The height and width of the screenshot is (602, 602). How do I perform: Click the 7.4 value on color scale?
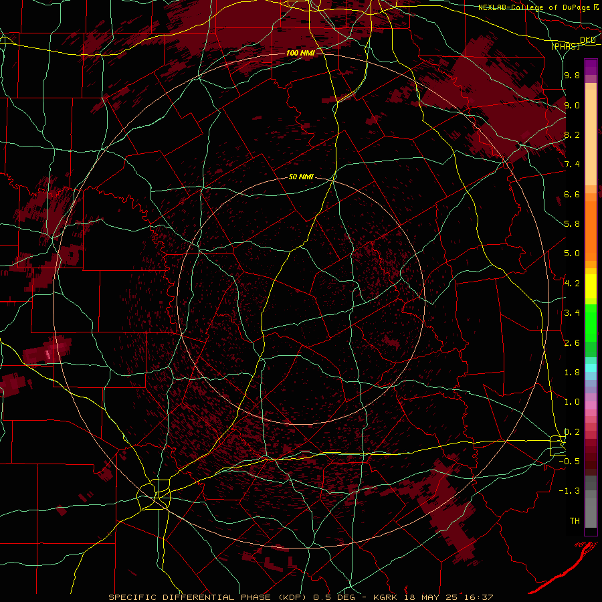pos(572,165)
